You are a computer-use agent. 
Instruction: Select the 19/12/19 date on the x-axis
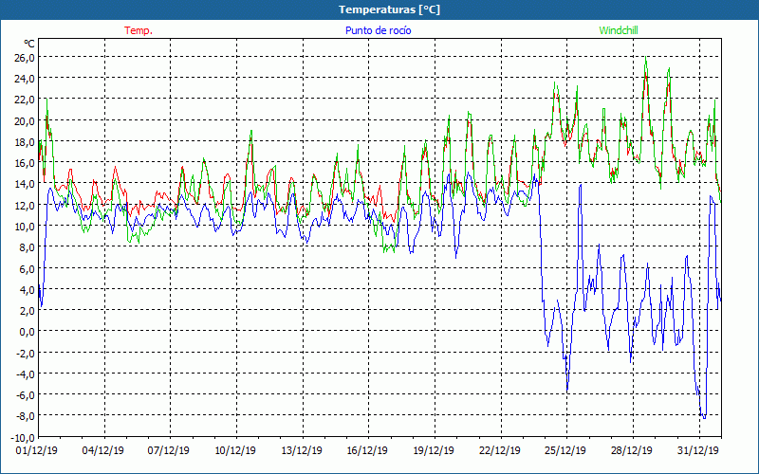pos(432,450)
